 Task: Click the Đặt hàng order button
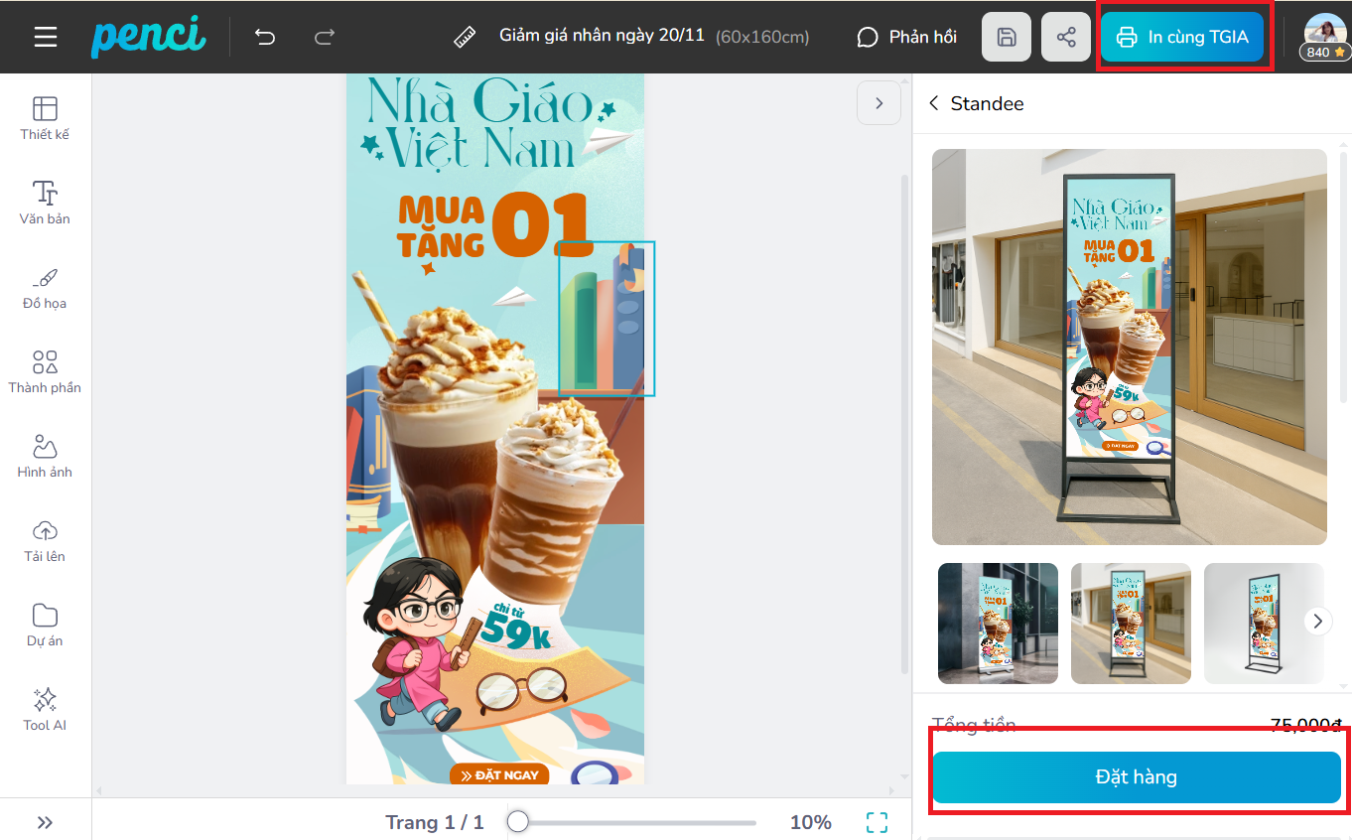click(x=1136, y=777)
